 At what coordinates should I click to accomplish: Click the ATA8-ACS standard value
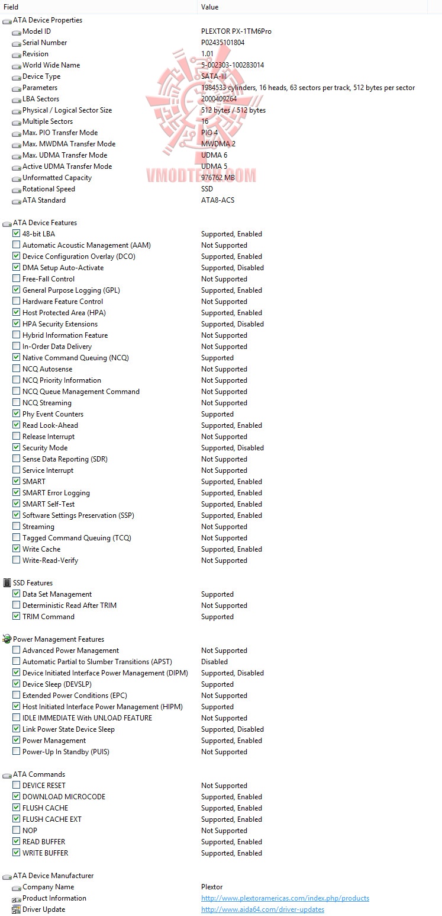(x=218, y=200)
